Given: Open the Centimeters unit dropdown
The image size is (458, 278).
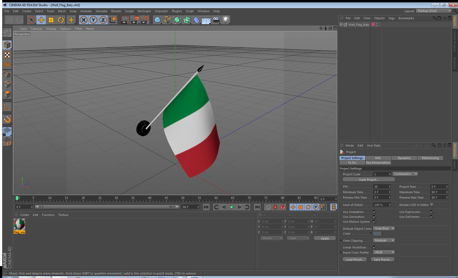Looking at the screenshot, I should click(x=405, y=174).
